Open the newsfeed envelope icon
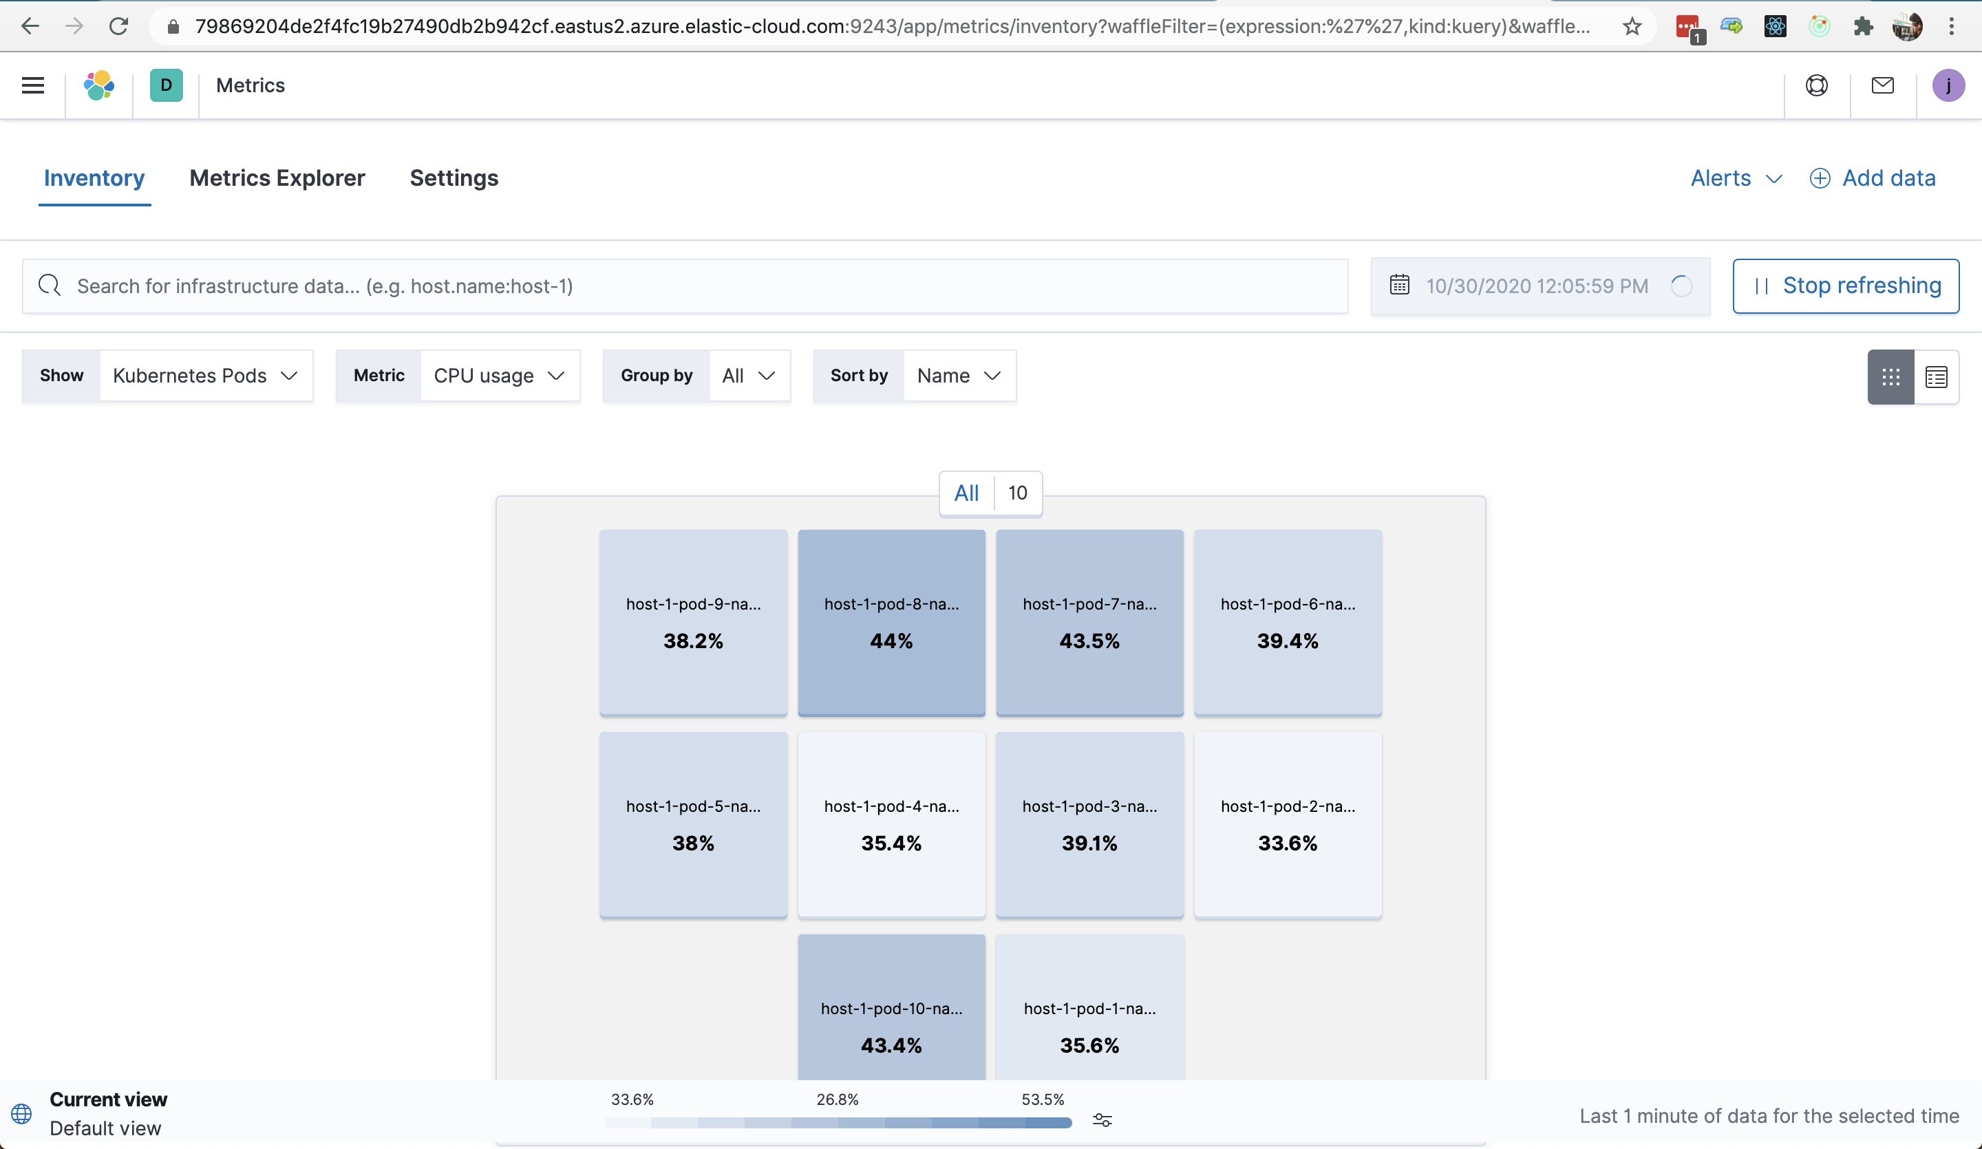Image resolution: width=1982 pixels, height=1149 pixels. tap(1883, 85)
